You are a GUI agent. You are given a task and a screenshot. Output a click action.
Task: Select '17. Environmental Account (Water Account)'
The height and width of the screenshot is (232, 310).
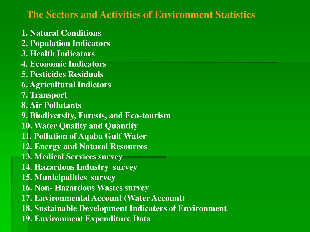pos(103,198)
